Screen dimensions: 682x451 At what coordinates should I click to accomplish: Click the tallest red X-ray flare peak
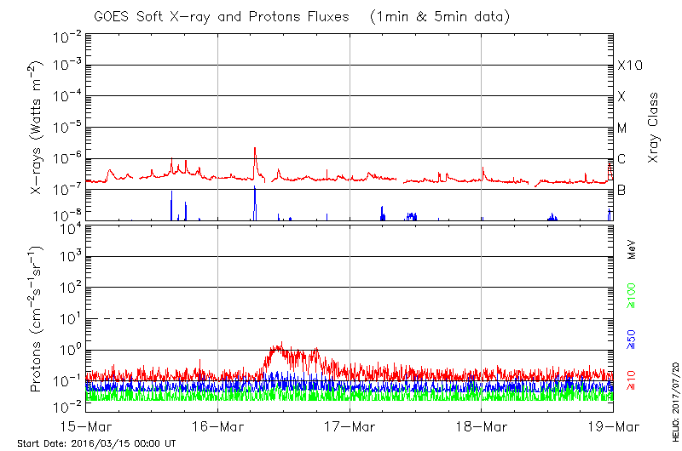(255, 149)
